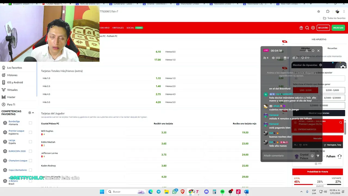
Task: Open WhatsApp from the taskbar
Action: [175, 192]
